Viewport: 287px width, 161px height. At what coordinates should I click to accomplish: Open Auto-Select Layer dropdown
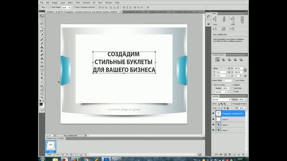[66, 8]
